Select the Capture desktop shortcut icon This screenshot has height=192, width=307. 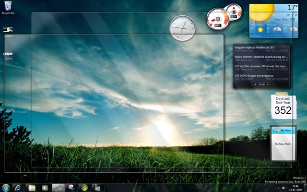point(8,32)
